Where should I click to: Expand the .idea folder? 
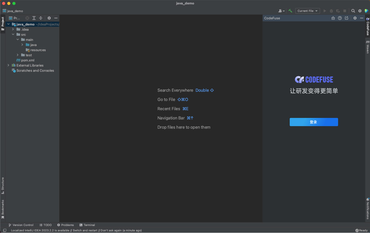tap(13, 29)
